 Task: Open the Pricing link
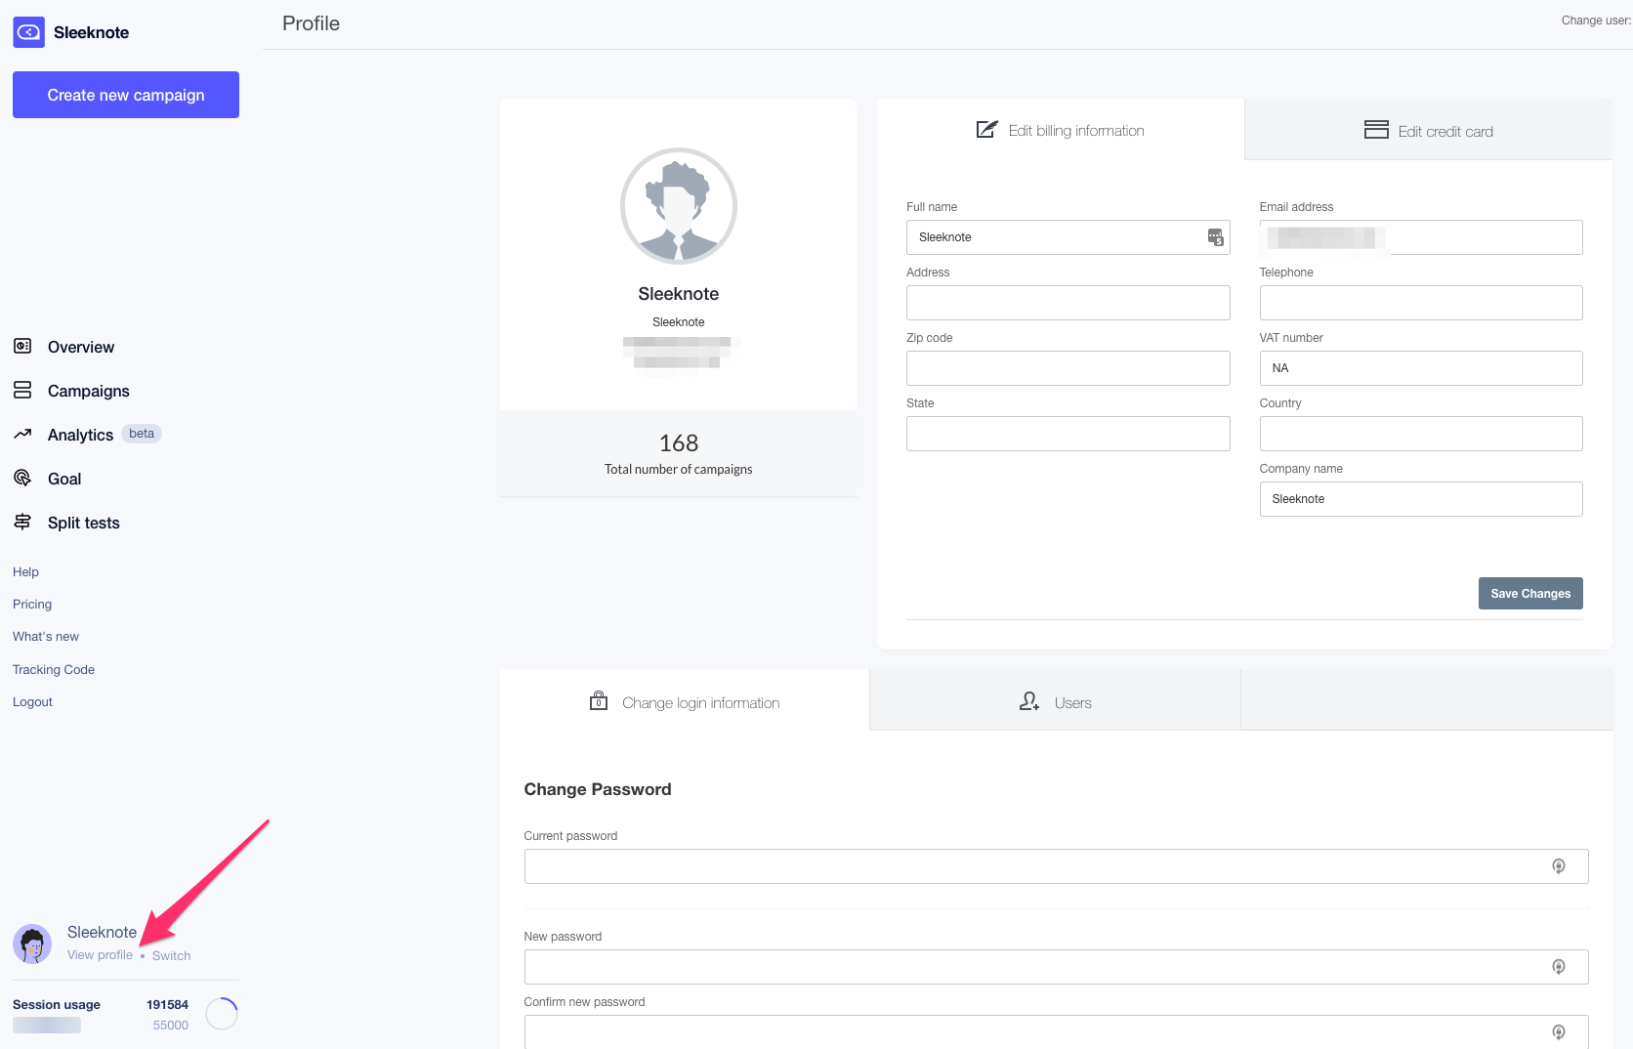pos(32,604)
